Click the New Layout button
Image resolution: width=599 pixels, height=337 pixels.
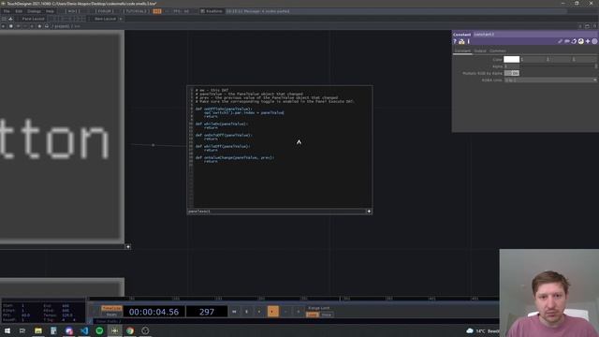[x=104, y=19]
